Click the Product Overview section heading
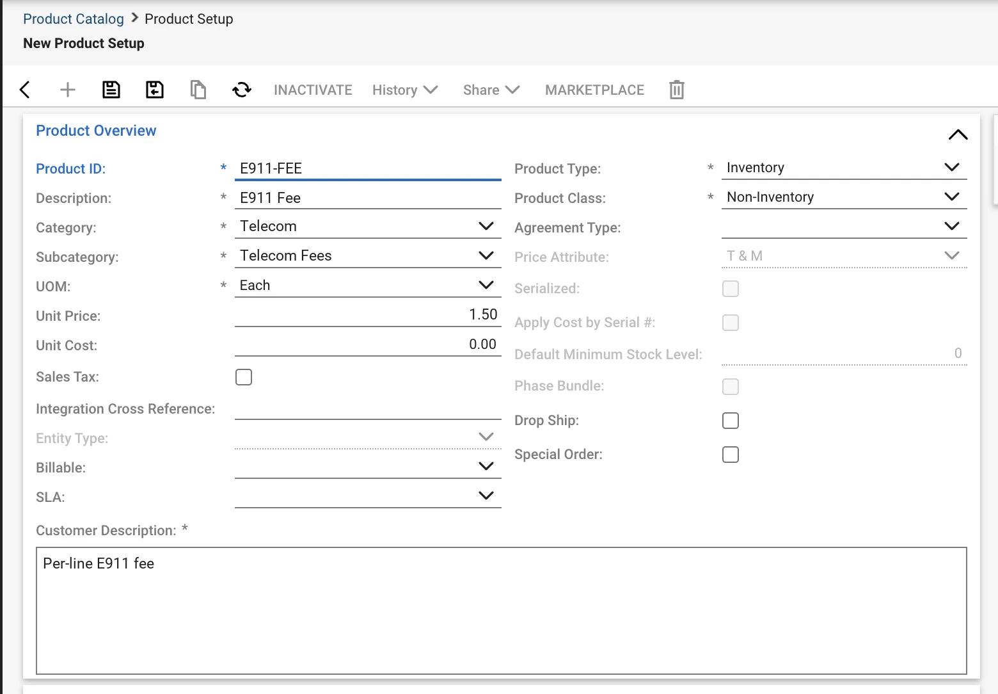The width and height of the screenshot is (998, 694). pos(96,131)
